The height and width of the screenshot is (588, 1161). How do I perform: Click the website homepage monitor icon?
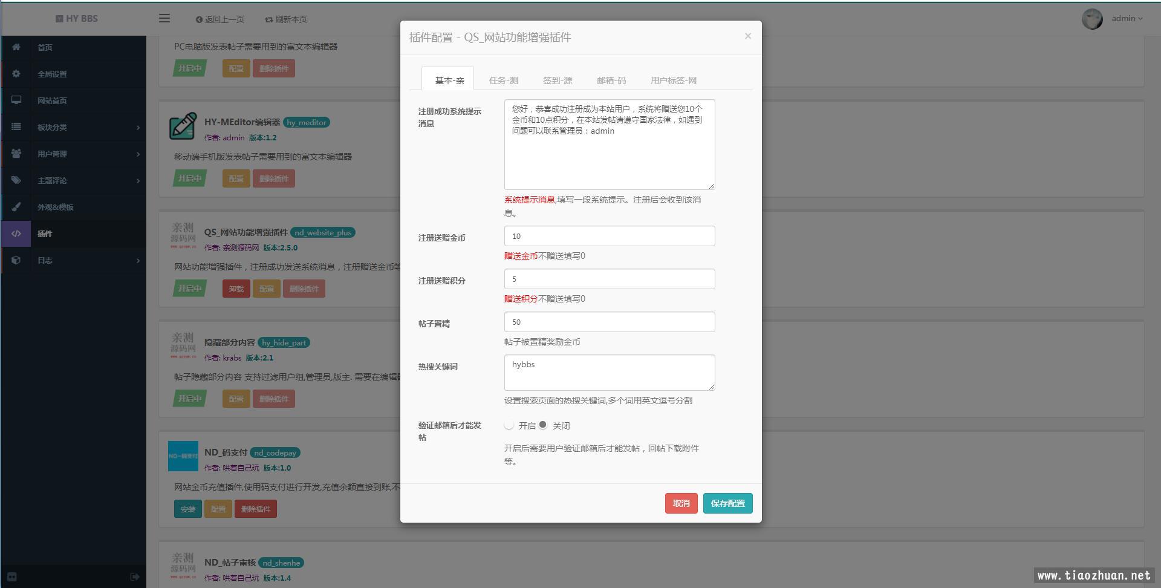pos(16,100)
